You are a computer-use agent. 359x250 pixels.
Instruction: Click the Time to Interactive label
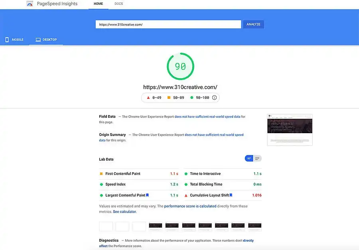tap(205, 174)
